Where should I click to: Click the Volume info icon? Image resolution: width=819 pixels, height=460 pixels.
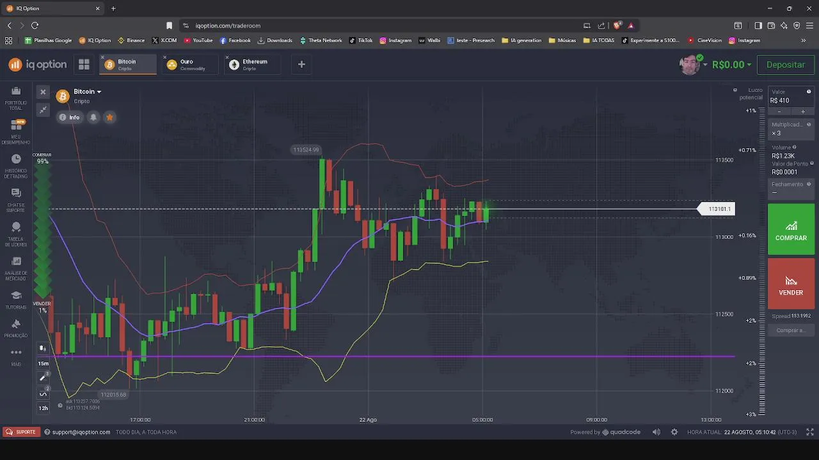tap(795, 148)
